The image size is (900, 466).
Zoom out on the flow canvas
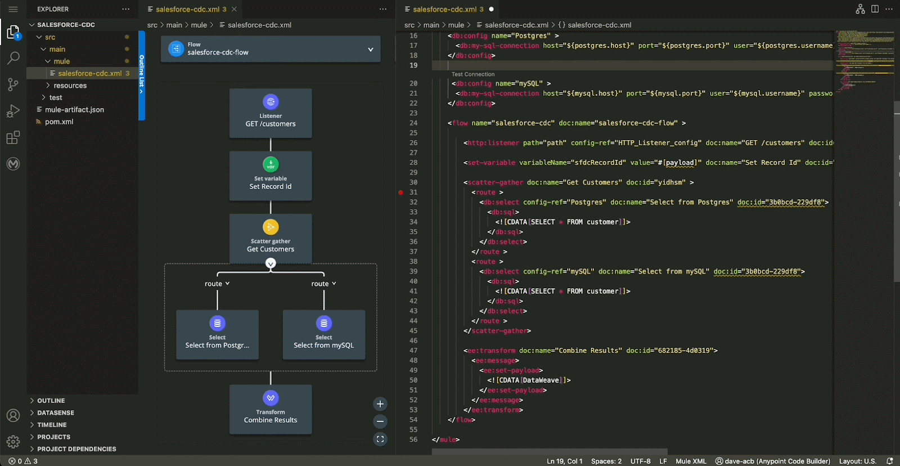(380, 422)
